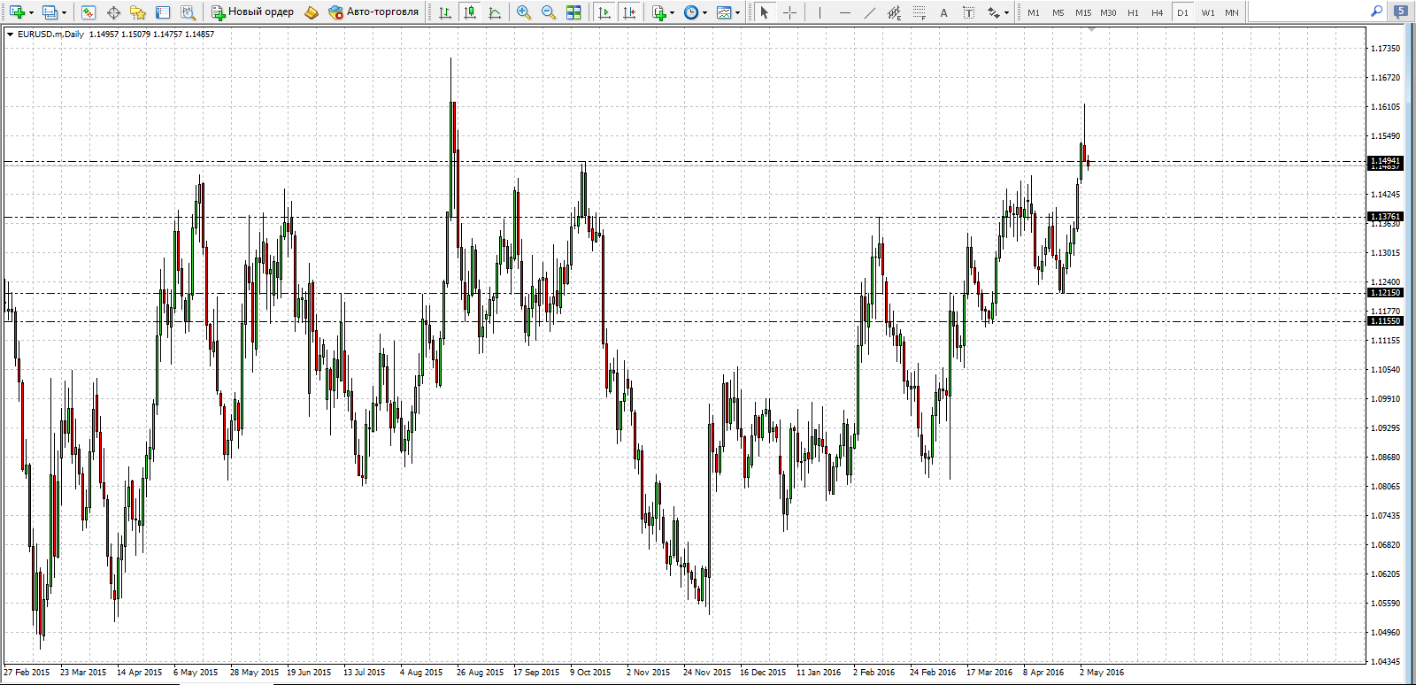Expand the chart templates dropdown
Screen dimensions: 1416x685
tap(737, 12)
